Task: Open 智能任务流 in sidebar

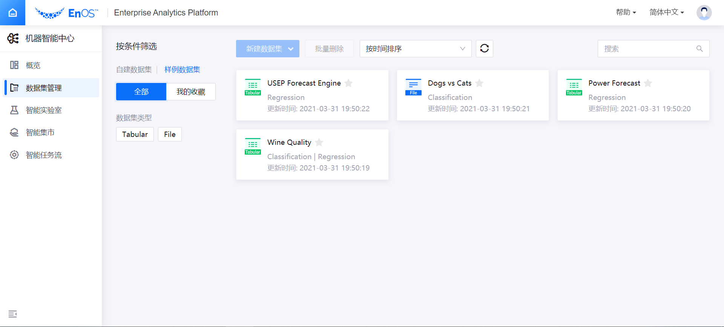Action: tap(51, 155)
